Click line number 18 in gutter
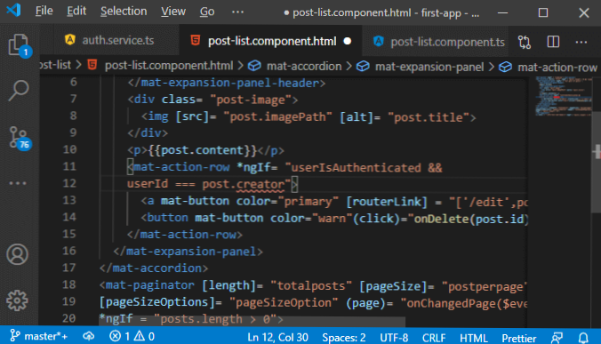The image size is (601, 344). pyautogui.click(x=69, y=284)
